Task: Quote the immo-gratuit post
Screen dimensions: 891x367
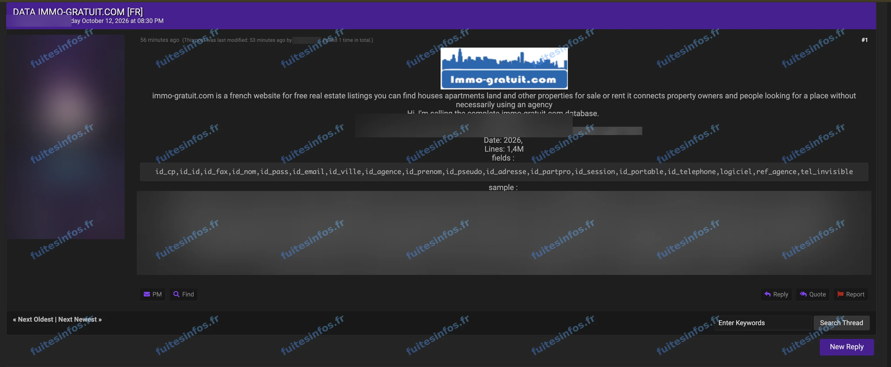Action: coord(813,294)
